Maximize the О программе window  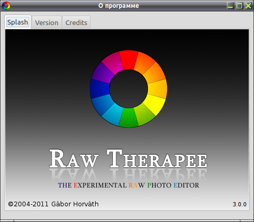tap(239, 6)
